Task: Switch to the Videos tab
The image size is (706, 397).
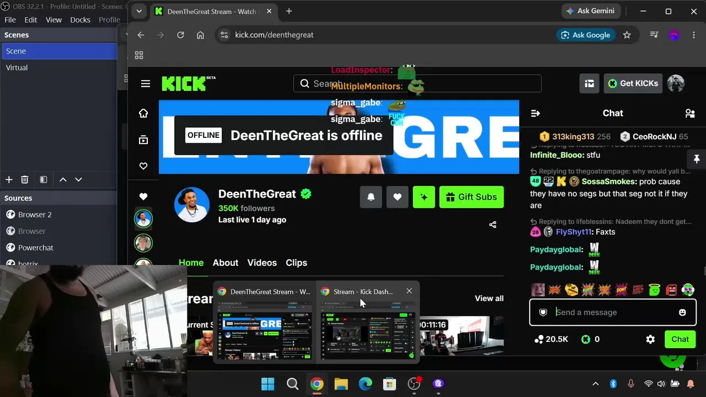Action: click(262, 262)
